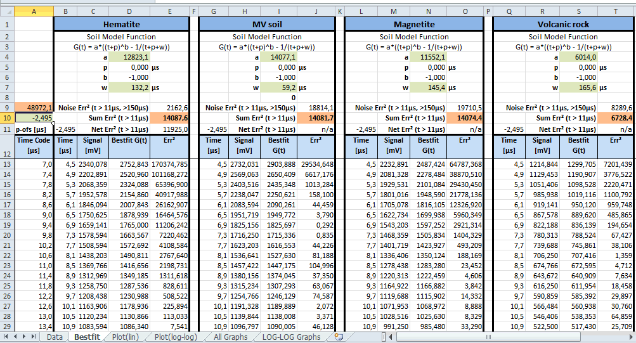The image size is (636, 343).
Task: Click the Magnetite title cell
Action: (x=413, y=24)
